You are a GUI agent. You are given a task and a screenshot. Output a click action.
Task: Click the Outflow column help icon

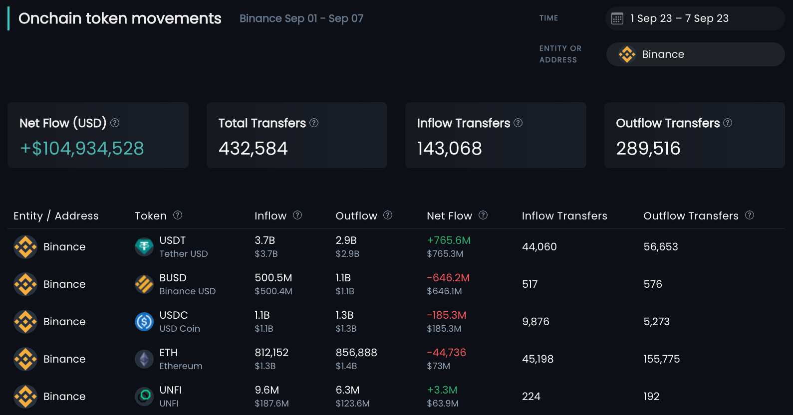(388, 215)
